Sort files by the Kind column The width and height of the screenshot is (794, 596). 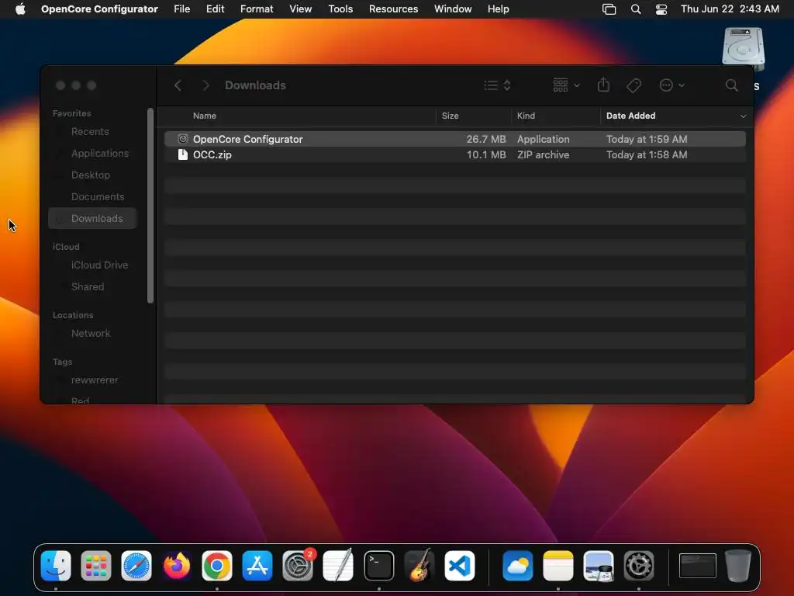[526, 116]
